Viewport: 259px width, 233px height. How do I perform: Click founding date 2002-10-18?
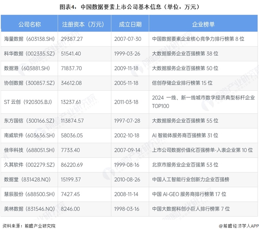(127, 136)
